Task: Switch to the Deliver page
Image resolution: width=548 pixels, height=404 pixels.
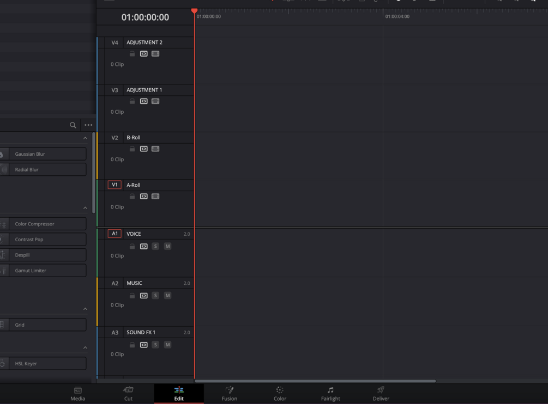Action: [381, 394]
